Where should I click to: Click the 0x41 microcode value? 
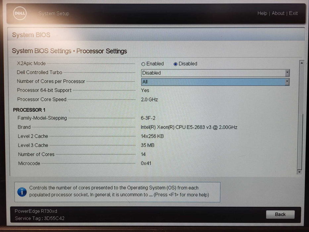146,163
